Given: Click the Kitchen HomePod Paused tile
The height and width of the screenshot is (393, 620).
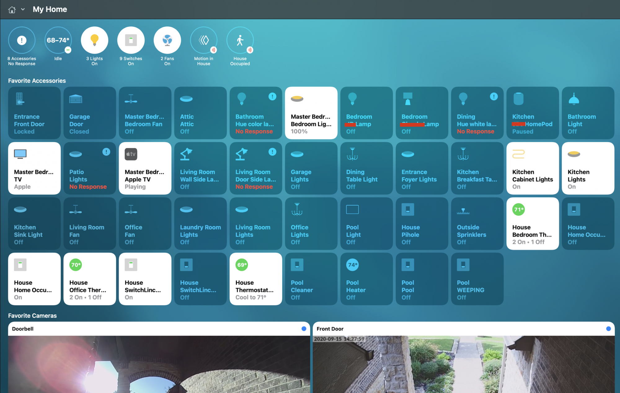Looking at the screenshot, I should coord(533,113).
